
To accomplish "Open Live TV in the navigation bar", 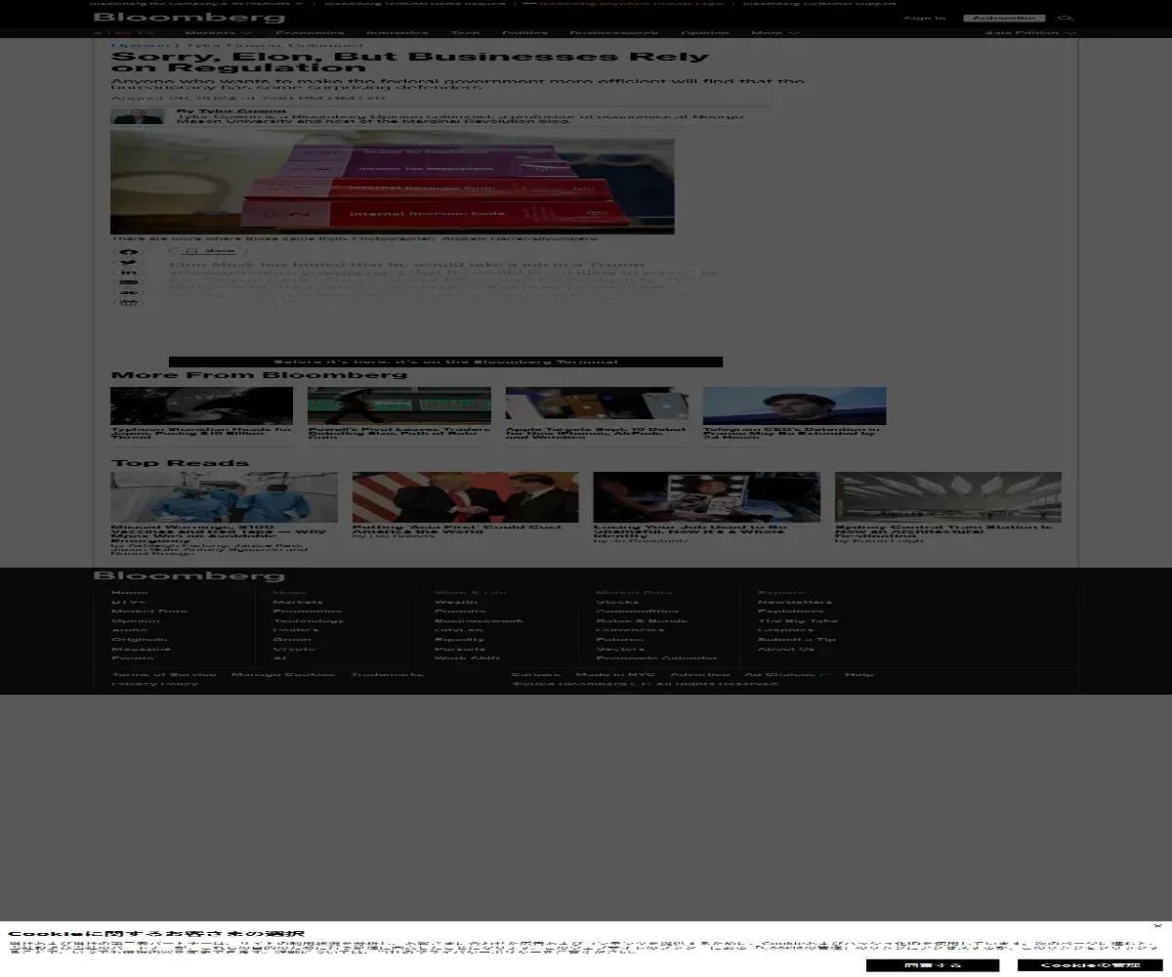I will (x=124, y=33).
